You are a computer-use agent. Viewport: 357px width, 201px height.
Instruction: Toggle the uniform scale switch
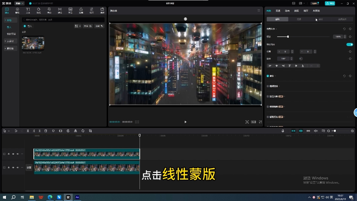350,44
